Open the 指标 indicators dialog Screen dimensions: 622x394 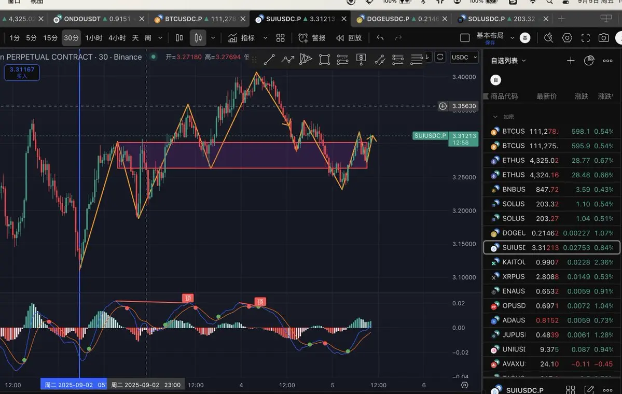coord(242,38)
